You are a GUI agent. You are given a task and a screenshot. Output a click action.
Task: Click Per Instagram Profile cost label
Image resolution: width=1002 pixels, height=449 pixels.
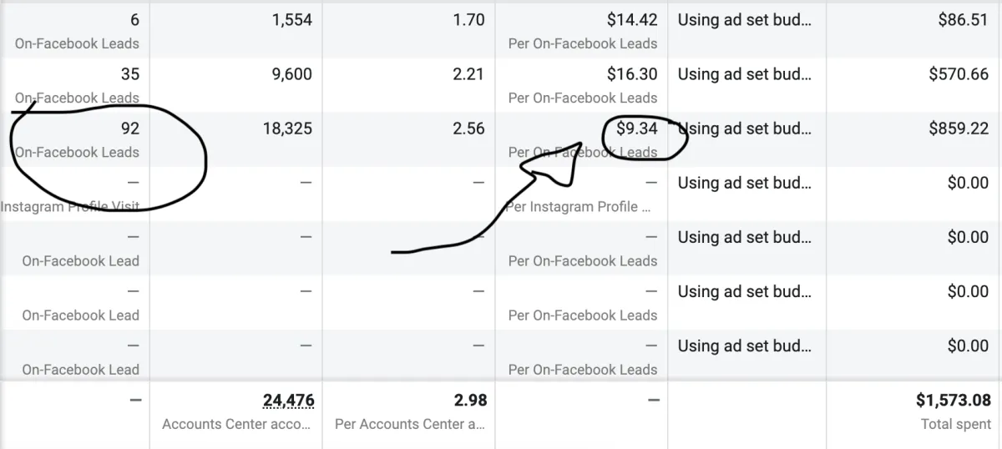[579, 206]
